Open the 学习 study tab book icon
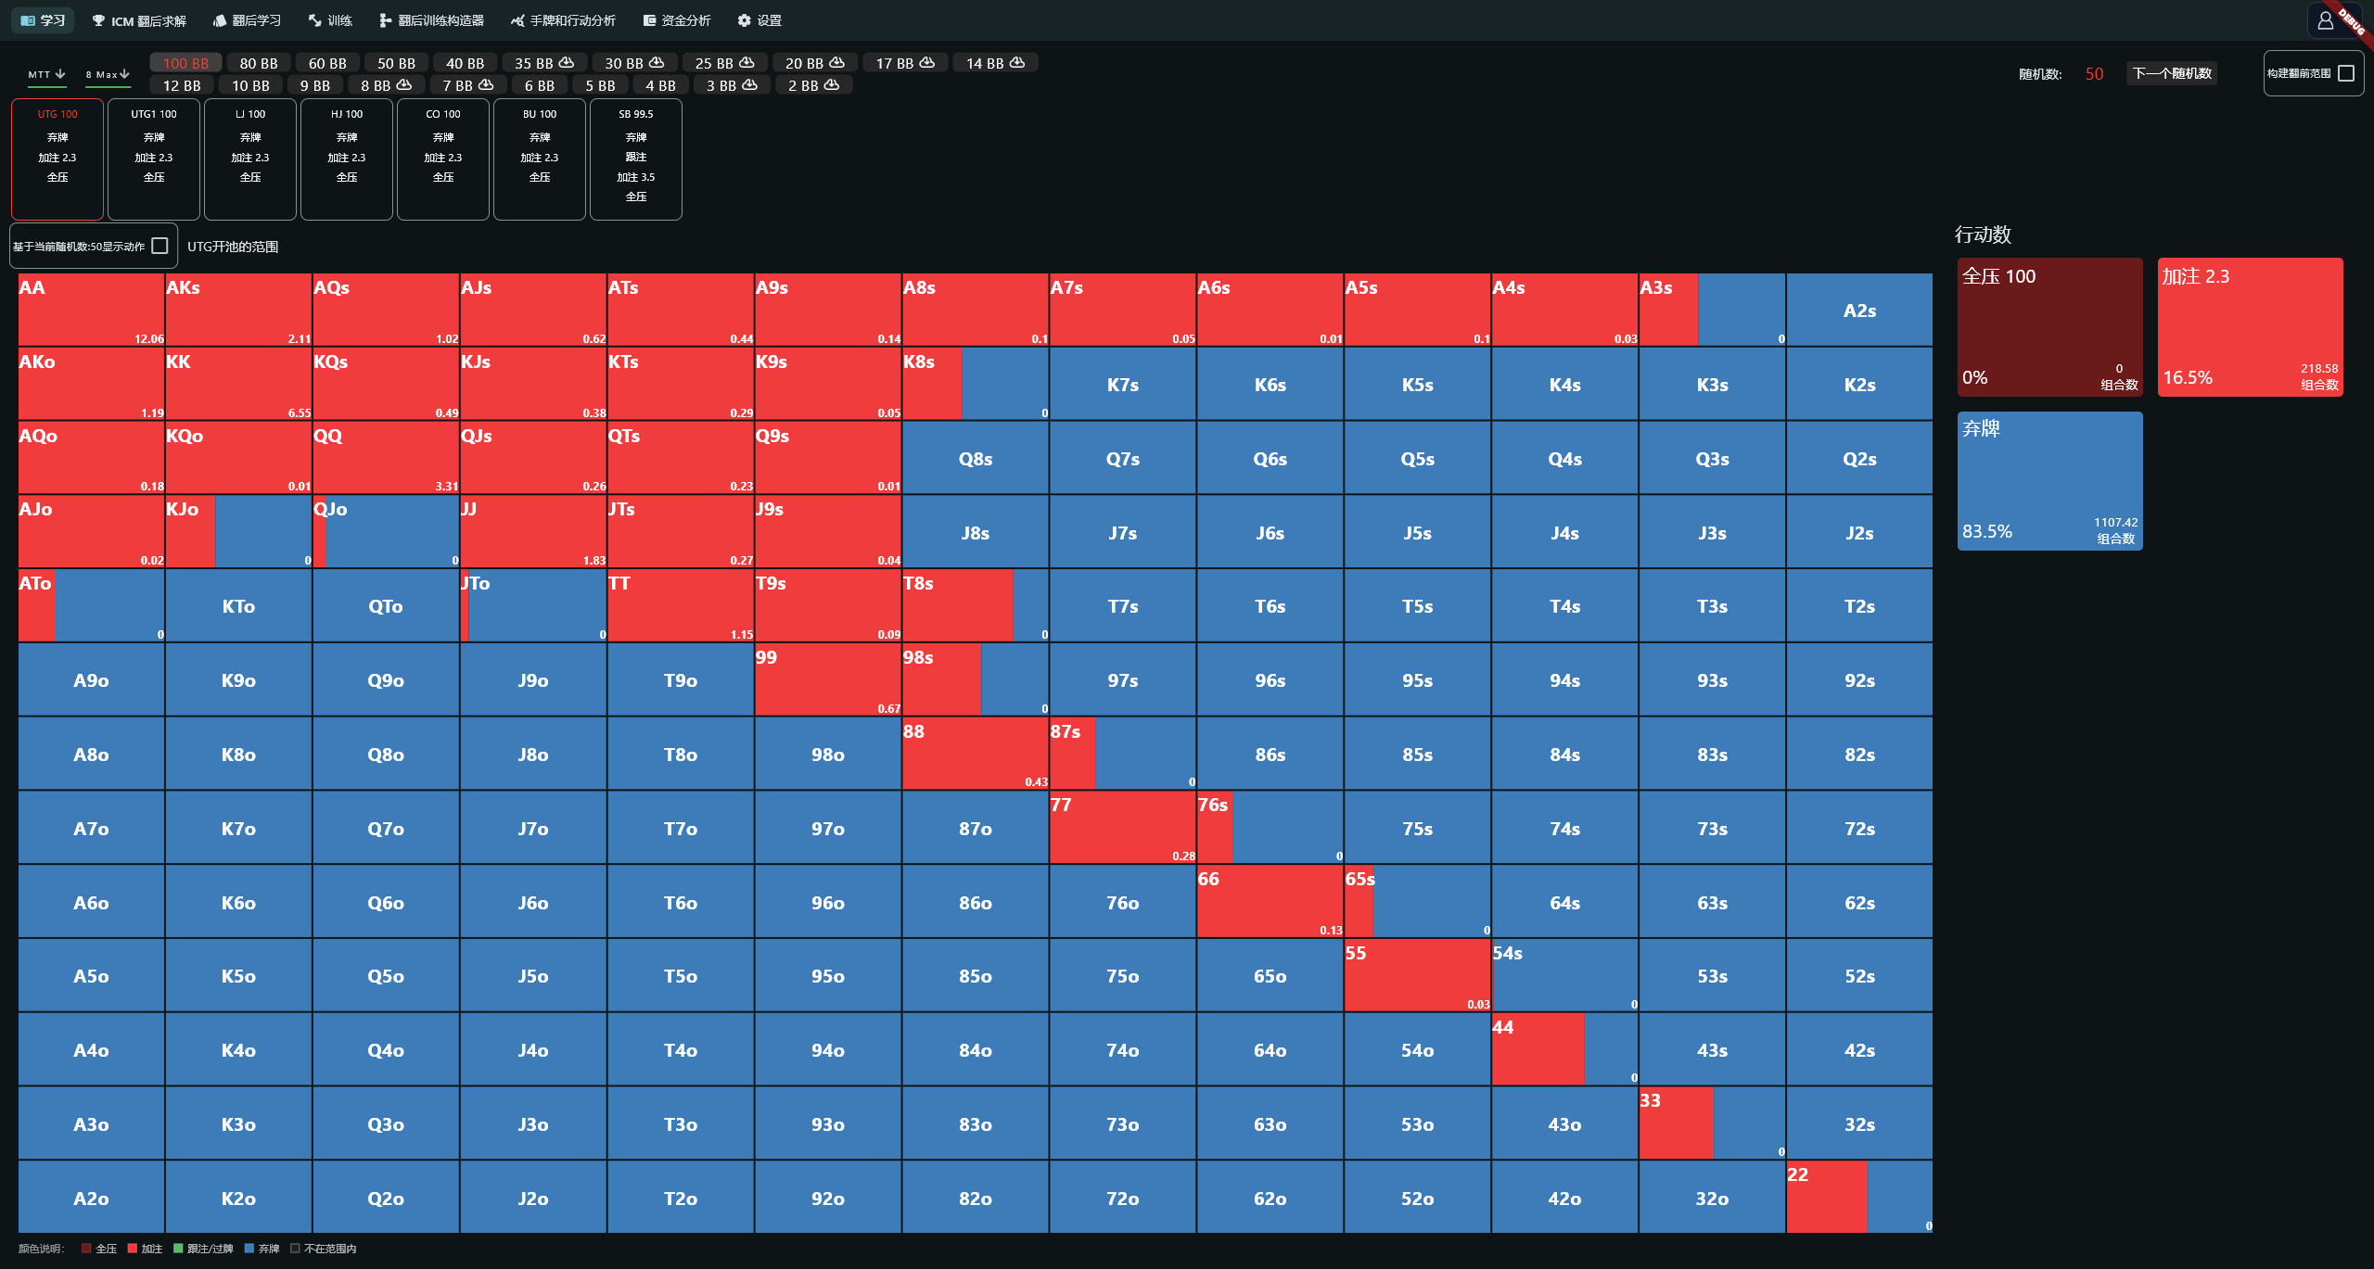This screenshot has height=1269, width=2374. (x=28, y=20)
